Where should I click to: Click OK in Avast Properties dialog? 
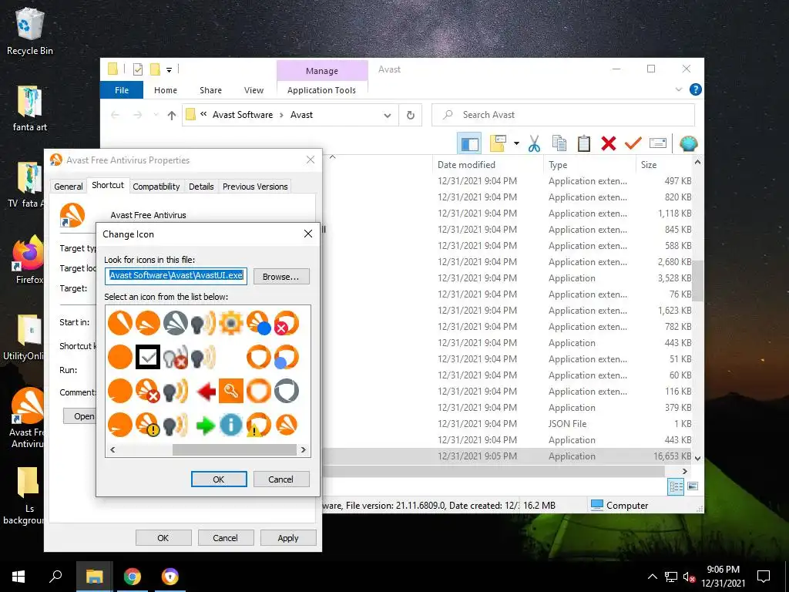[163, 537]
